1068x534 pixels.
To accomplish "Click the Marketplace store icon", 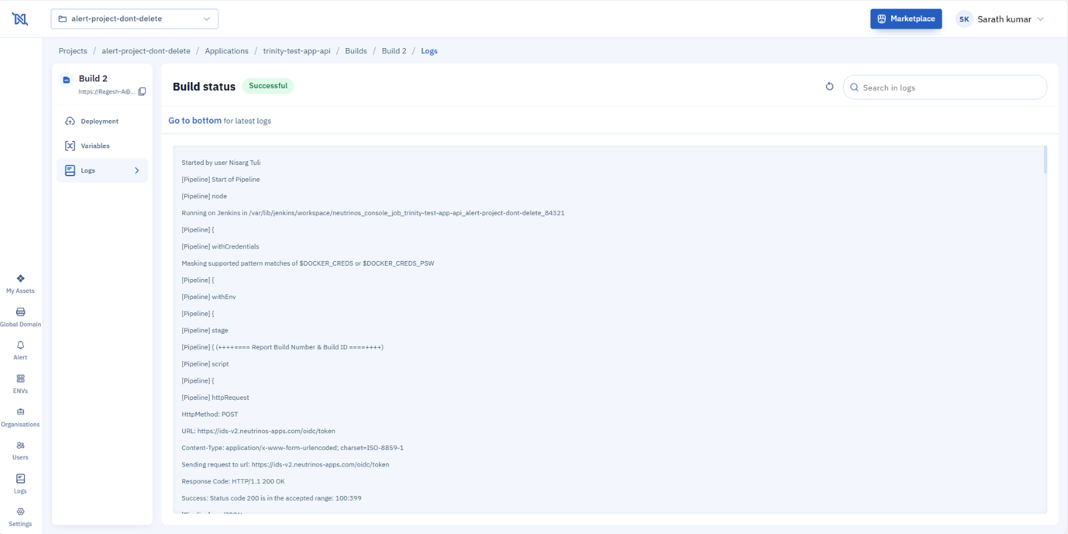I will point(882,19).
